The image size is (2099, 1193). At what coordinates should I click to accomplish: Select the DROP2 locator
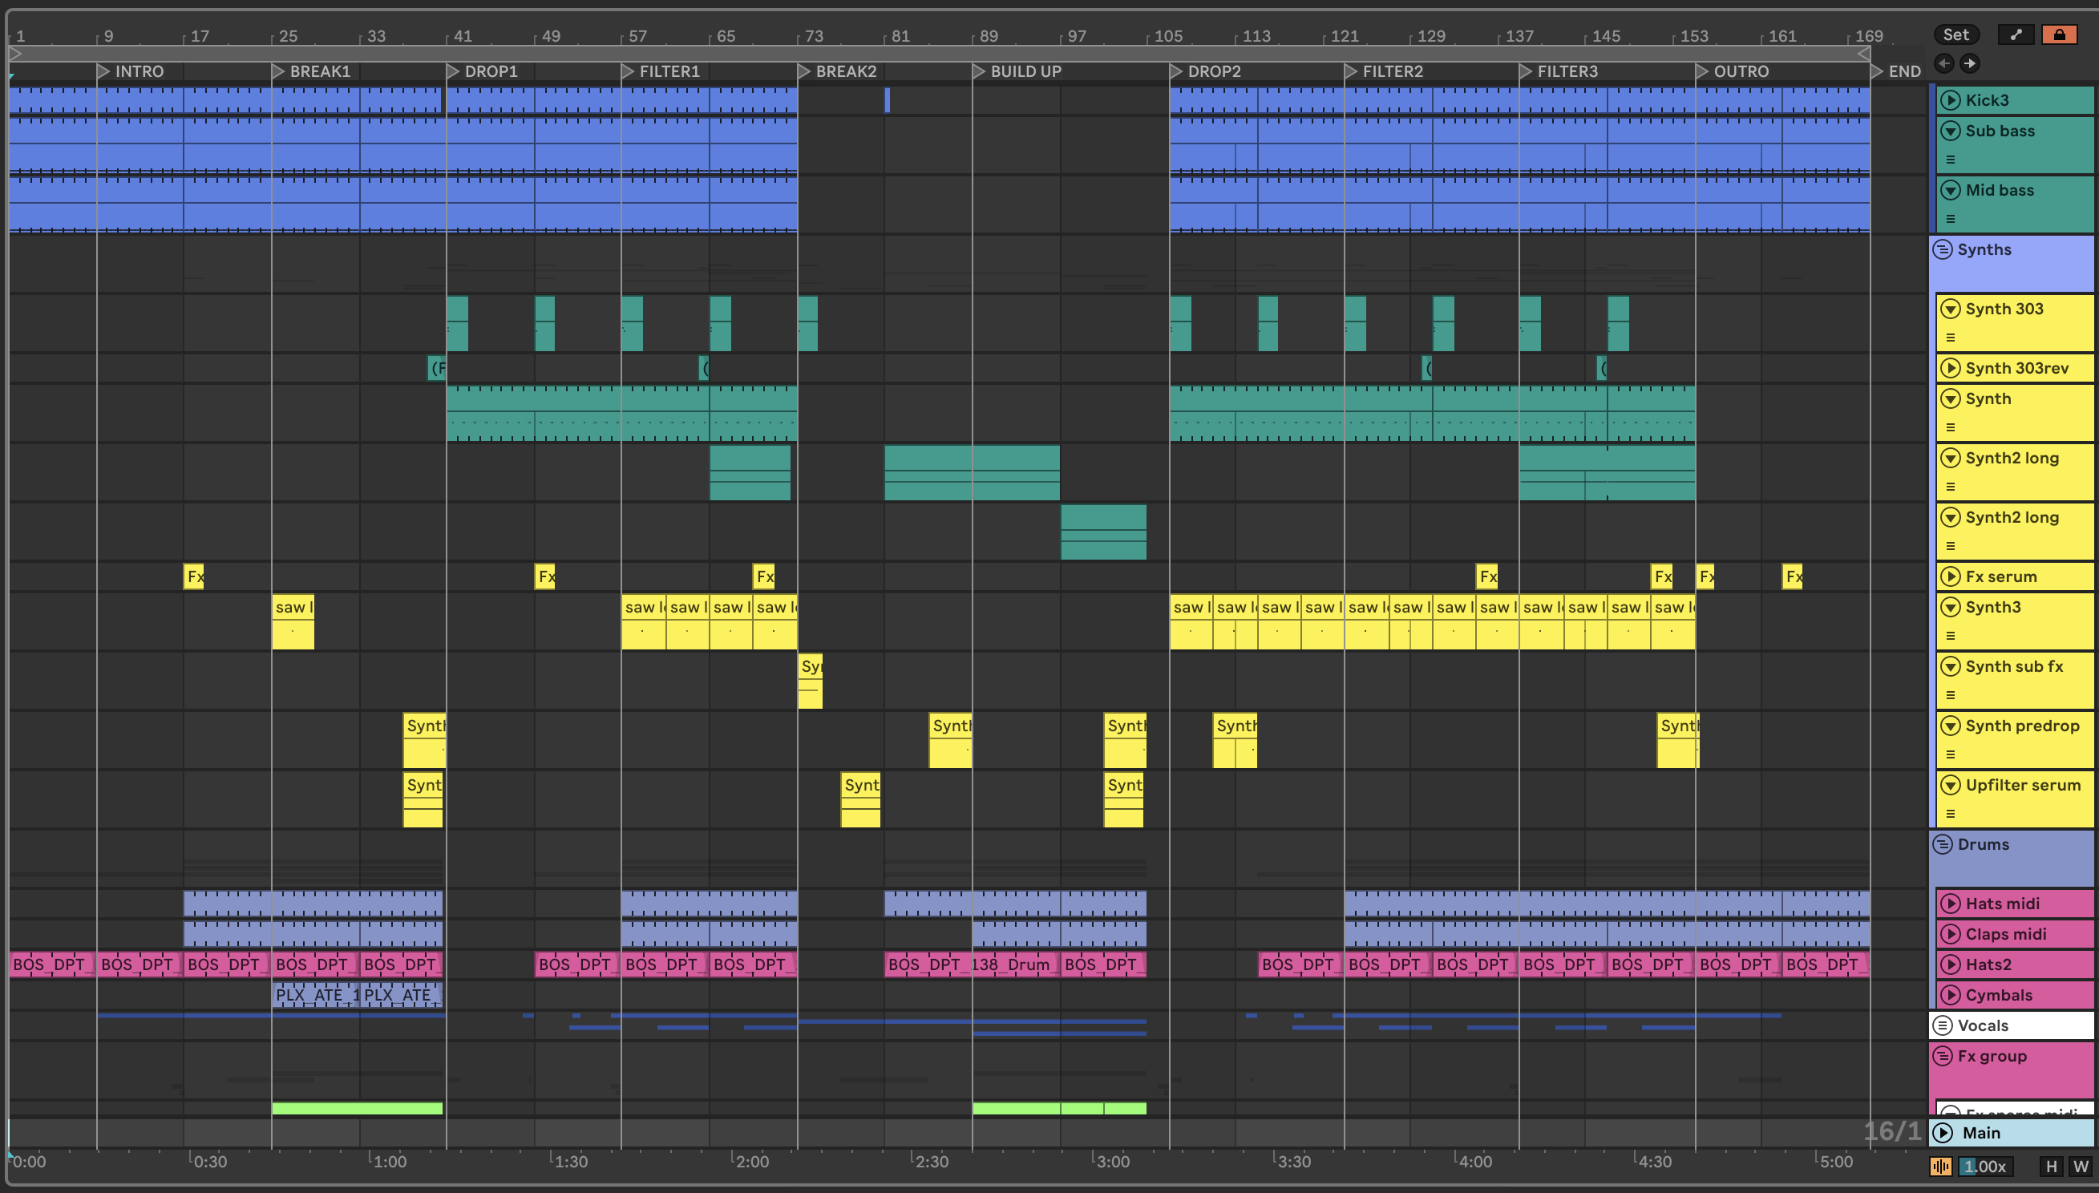1206,71
